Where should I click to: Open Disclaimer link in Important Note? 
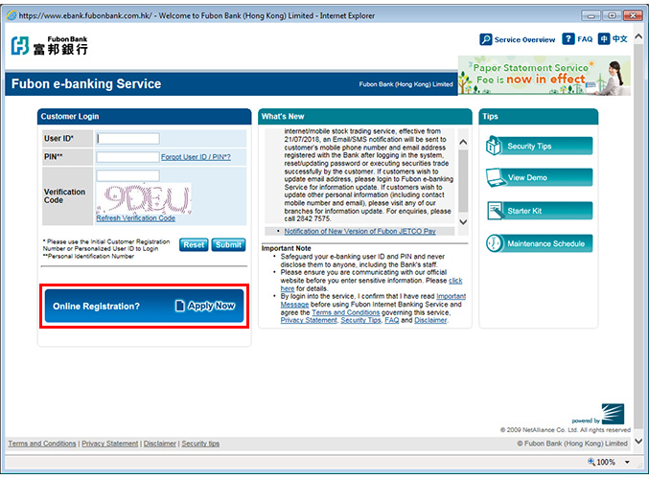(x=430, y=320)
